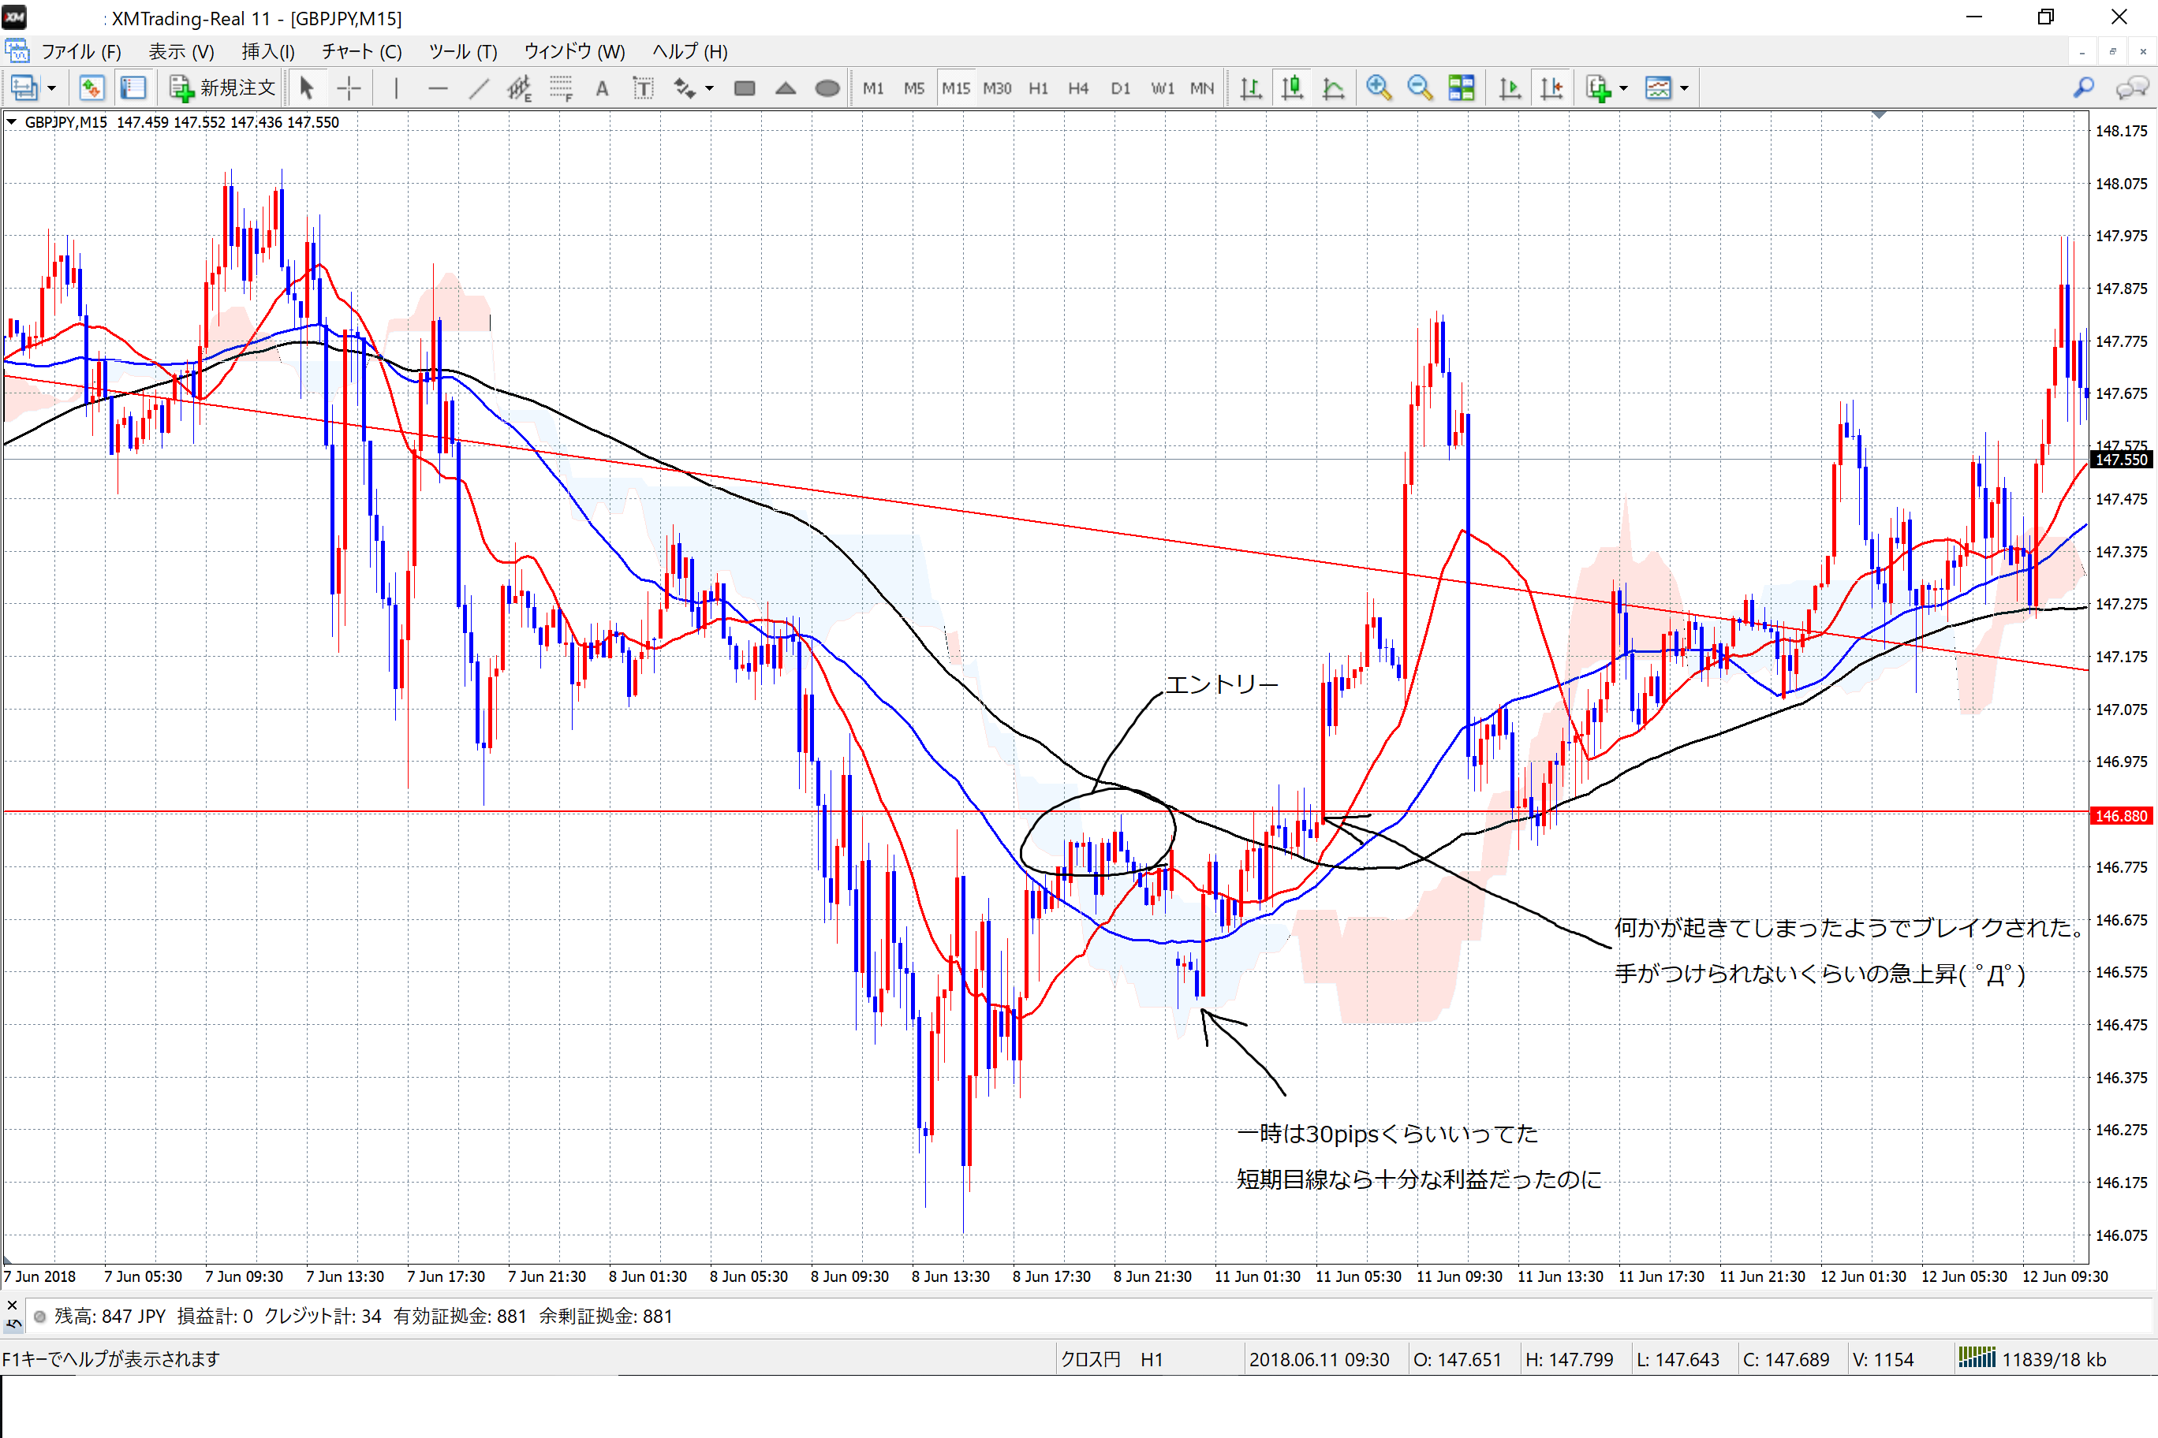Toggle the chart shift button
Image resolution: width=2158 pixels, height=1438 pixels.
[1551, 88]
